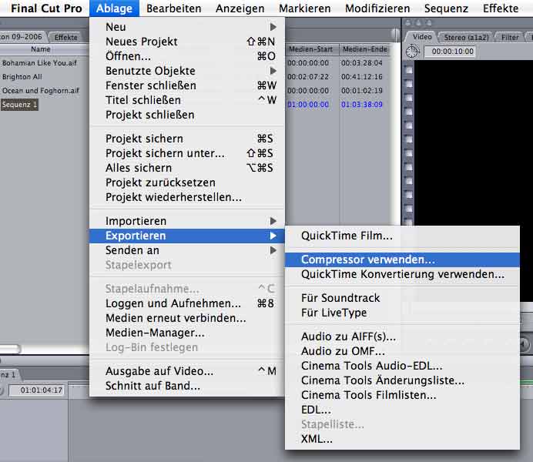The image size is (533, 462).
Task: Switch to Stereo (a1a2) tab
Action: click(x=466, y=37)
